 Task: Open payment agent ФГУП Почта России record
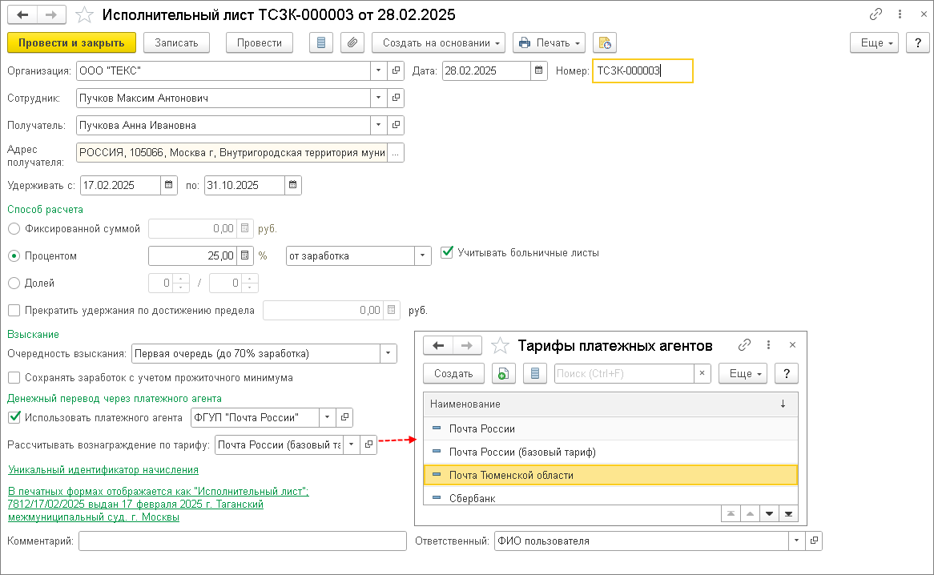[x=345, y=417]
